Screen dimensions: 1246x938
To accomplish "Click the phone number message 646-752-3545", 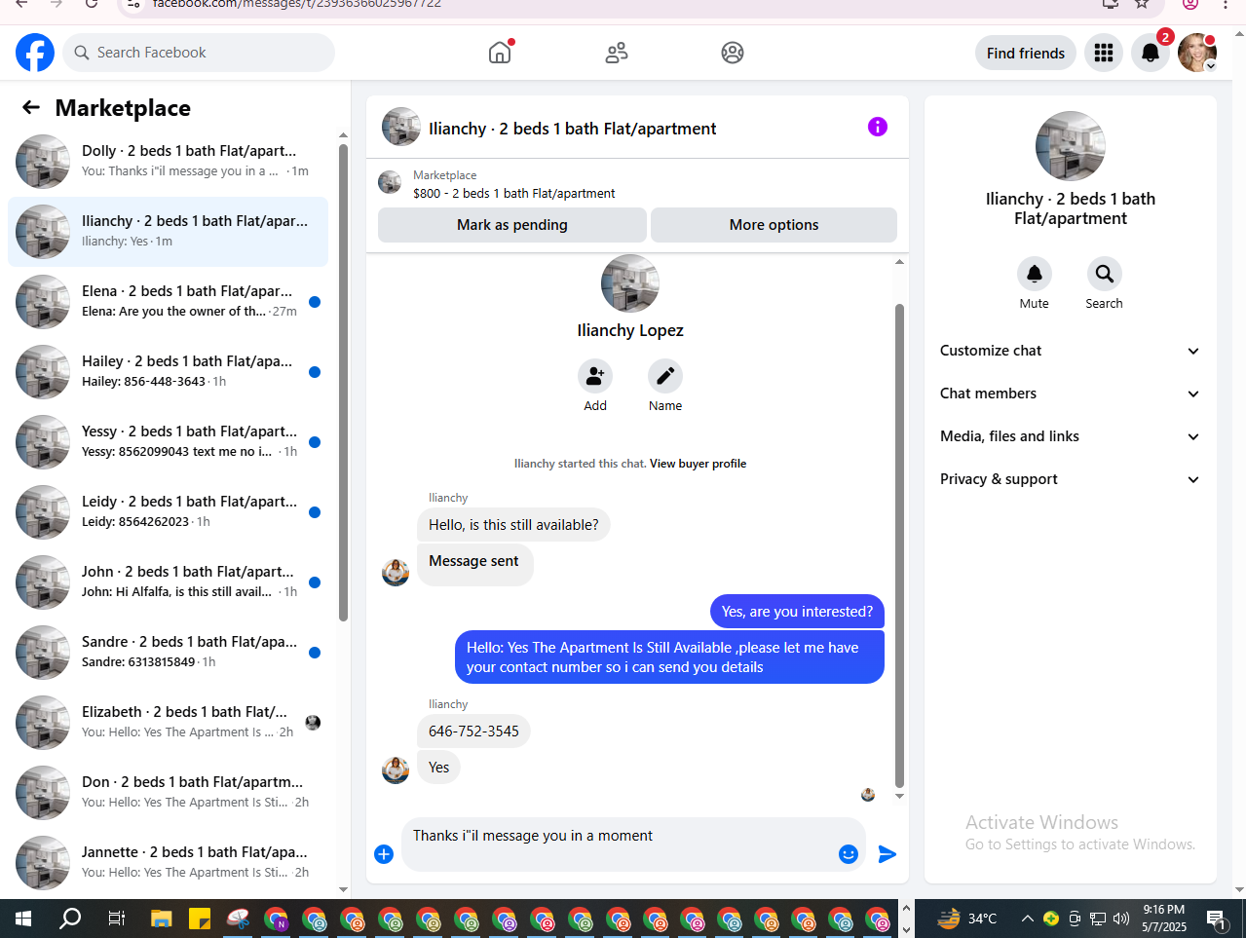I will click(473, 732).
